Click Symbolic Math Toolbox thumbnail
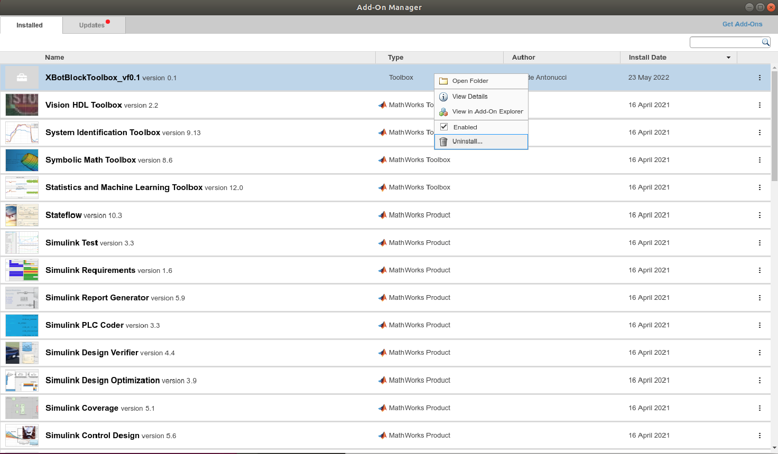 (22, 160)
